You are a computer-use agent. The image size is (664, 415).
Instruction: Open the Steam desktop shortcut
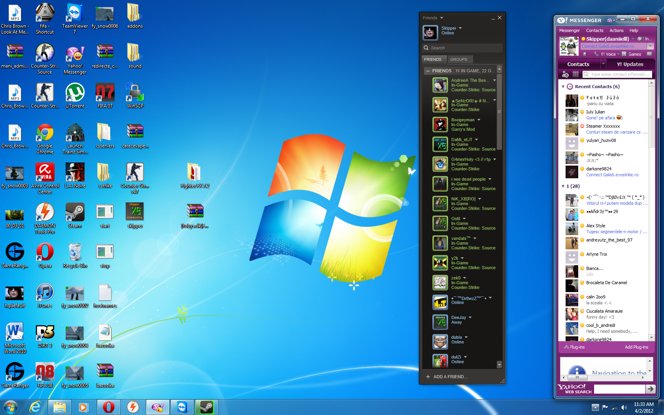[75, 215]
